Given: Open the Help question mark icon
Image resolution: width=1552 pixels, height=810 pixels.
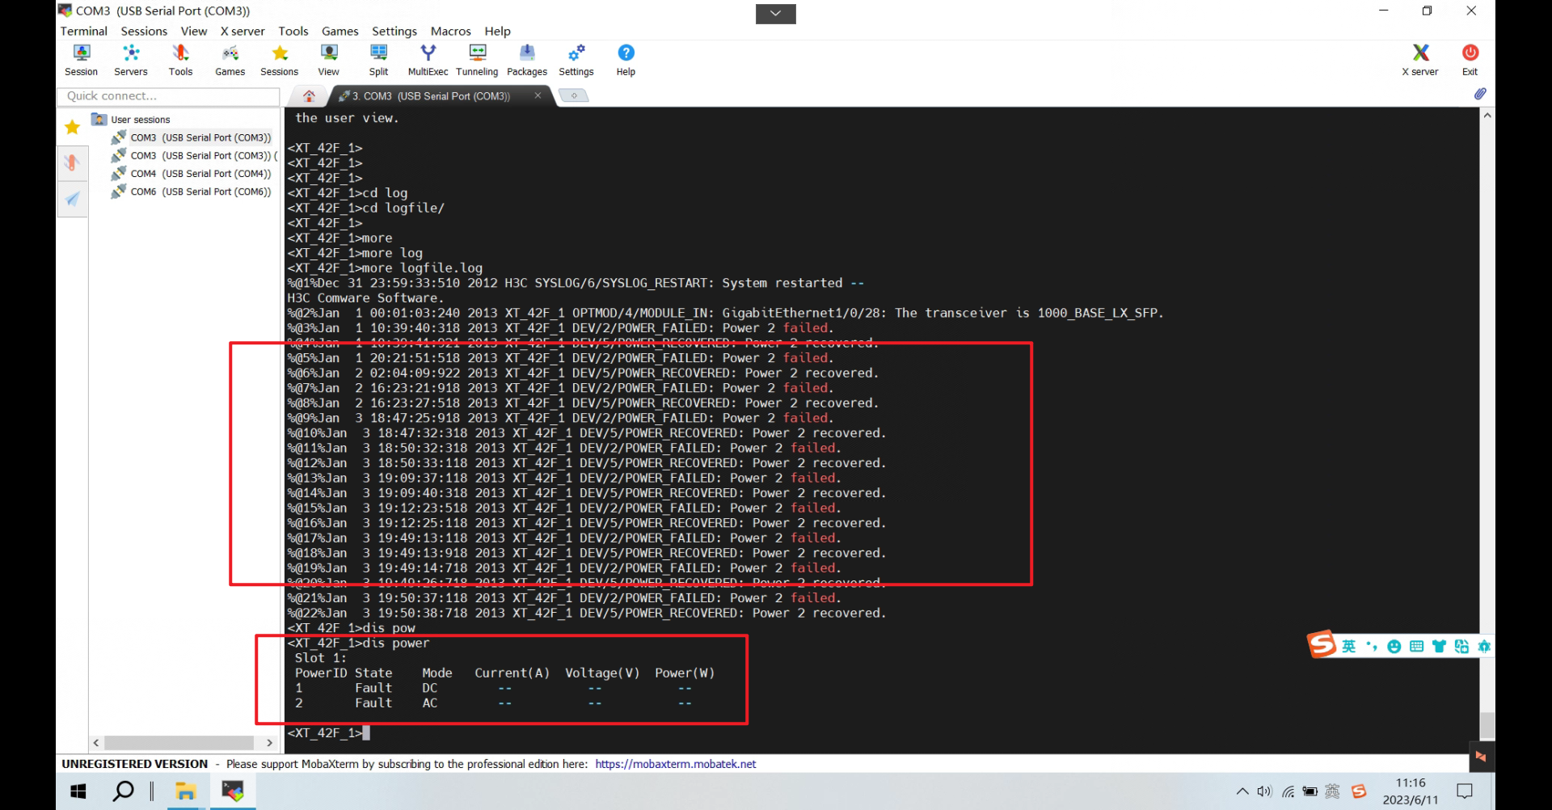Looking at the screenshot, I should pos(626,61).
